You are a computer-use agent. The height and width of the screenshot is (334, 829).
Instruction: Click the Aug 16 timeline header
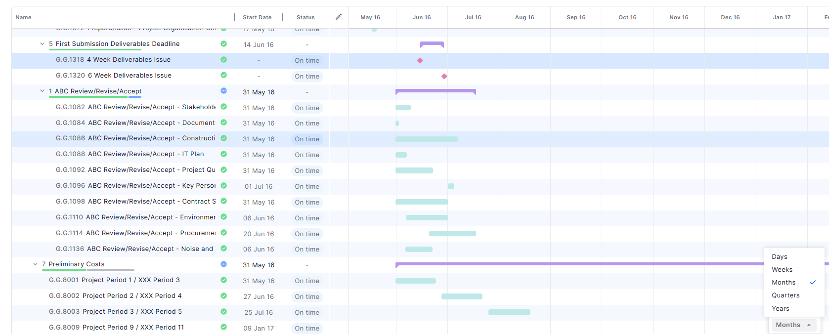click(x=524, y=17)
